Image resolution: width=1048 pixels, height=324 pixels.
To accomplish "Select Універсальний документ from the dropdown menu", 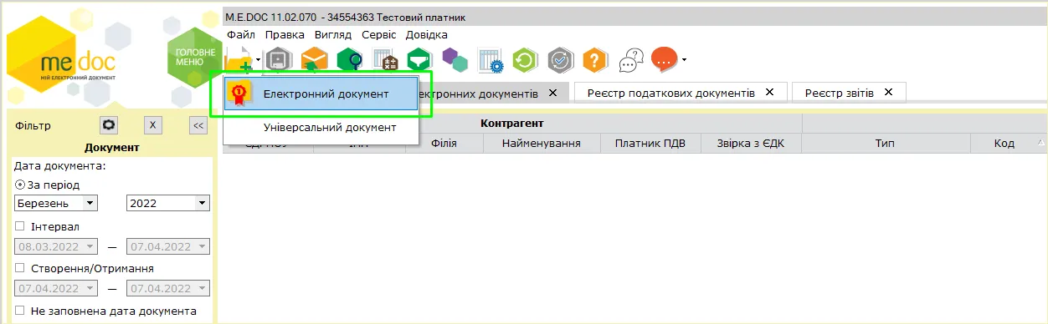I will [x=321, y=128].
